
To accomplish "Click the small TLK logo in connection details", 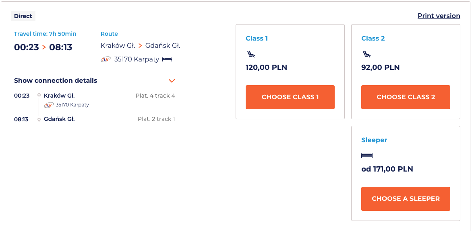I will [49, 105].
